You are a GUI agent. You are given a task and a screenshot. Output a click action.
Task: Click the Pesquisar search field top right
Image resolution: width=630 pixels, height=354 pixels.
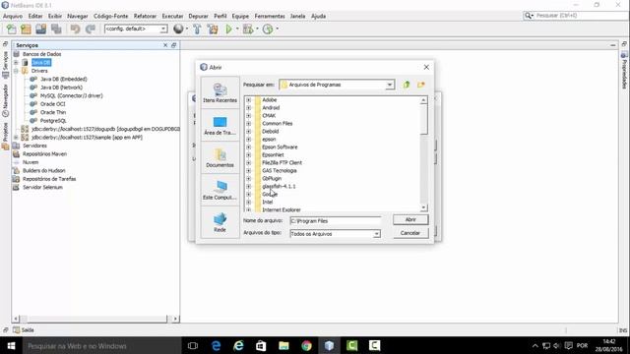(576, 16)
